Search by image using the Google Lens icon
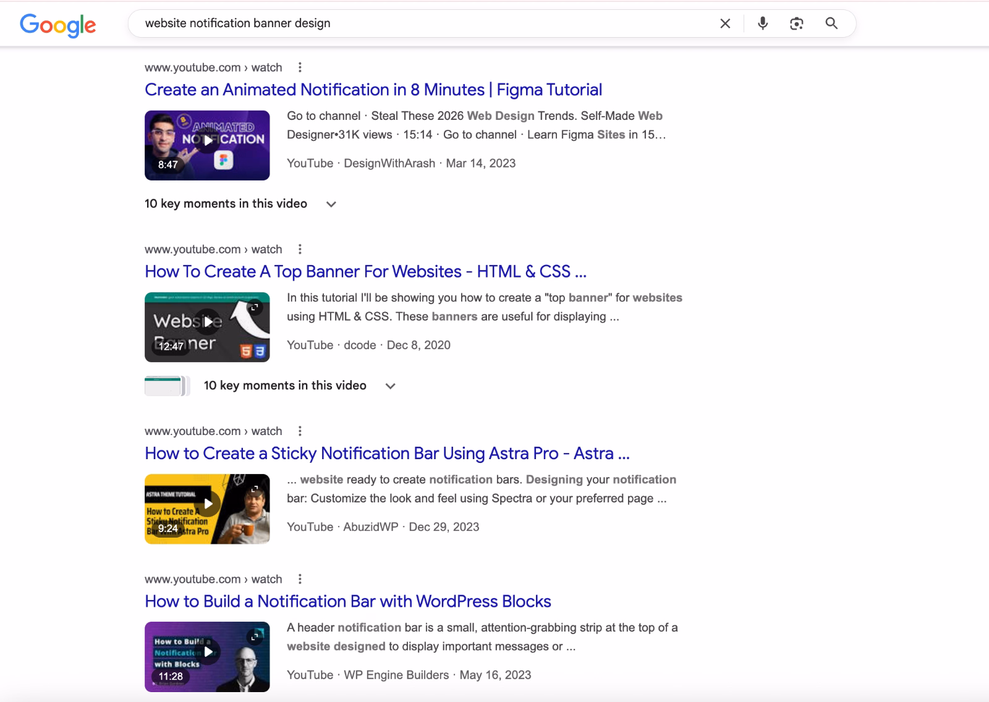Image resolution: width=989 pixels, height=702 pixels. (x=796, y=23)
